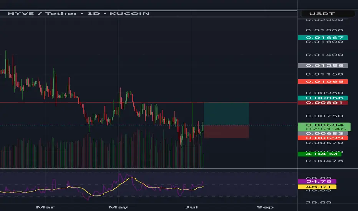The image size is (358, 211).
Task: Click the green 0.00684 current price label
Action: tap(324, 127)
